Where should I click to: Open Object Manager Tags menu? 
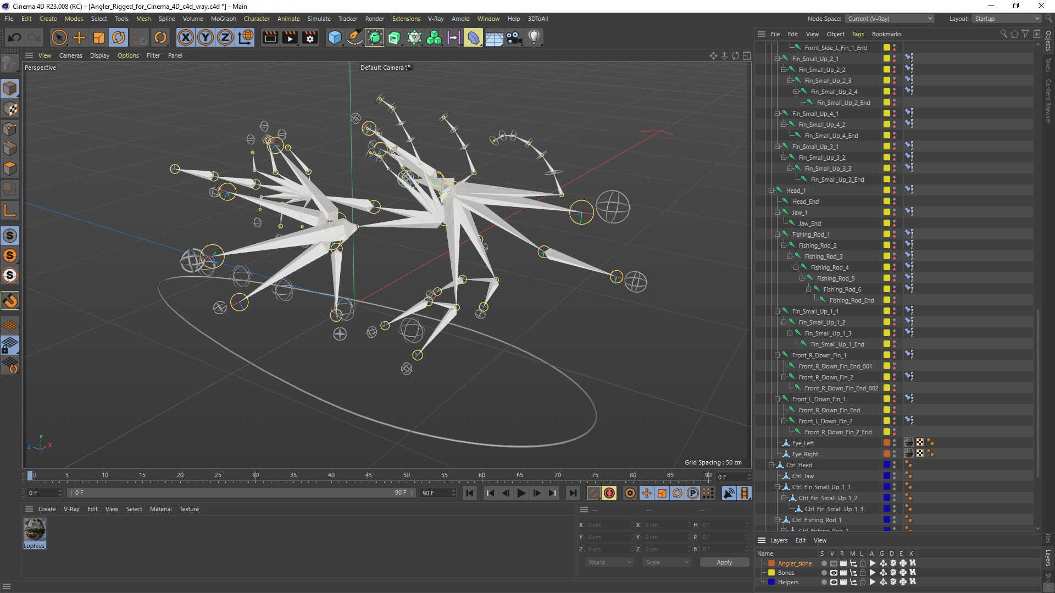tap(858, 34)
